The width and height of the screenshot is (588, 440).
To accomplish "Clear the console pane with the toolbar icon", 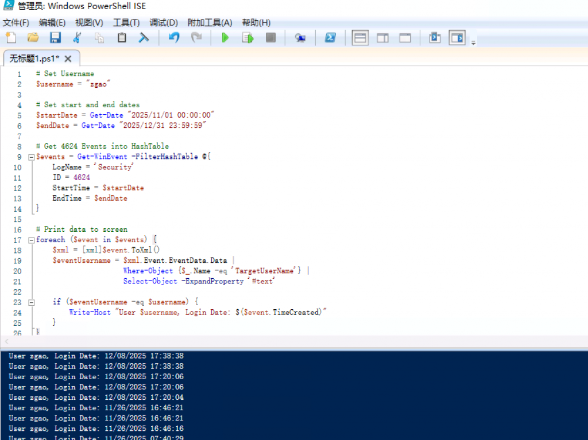I will click(144, 38).
